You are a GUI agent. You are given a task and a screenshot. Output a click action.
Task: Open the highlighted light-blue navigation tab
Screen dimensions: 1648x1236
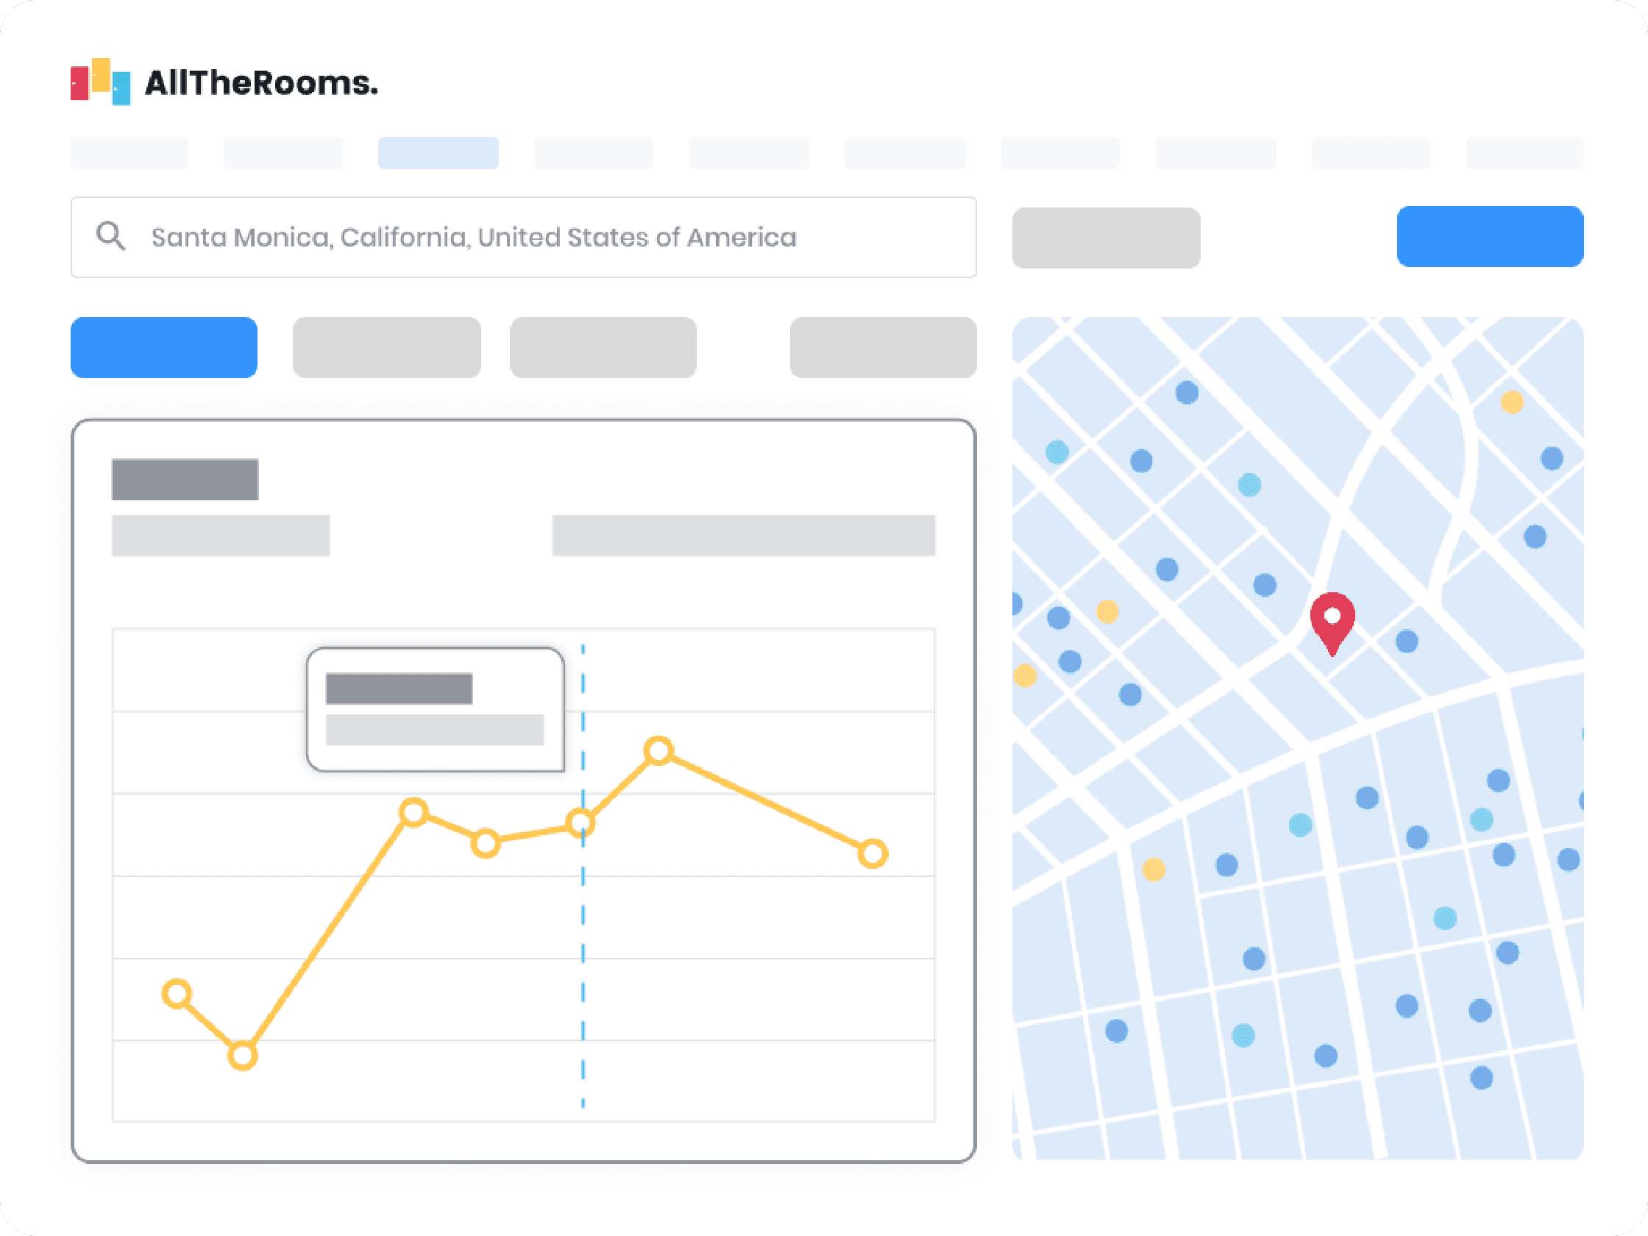point(438,153)
